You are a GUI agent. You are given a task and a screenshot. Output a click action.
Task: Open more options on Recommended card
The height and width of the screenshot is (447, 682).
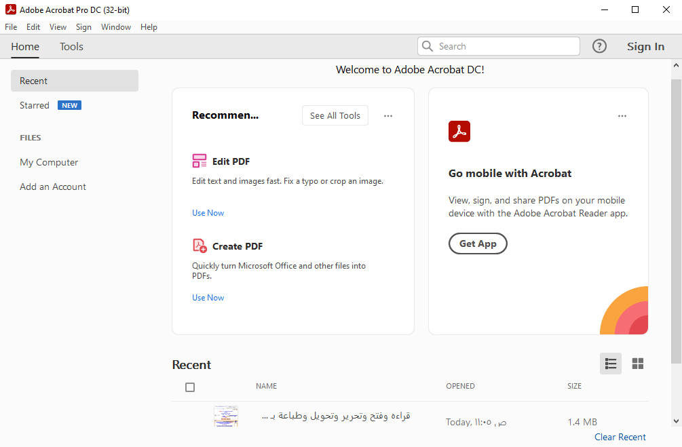tap(388, 116)
